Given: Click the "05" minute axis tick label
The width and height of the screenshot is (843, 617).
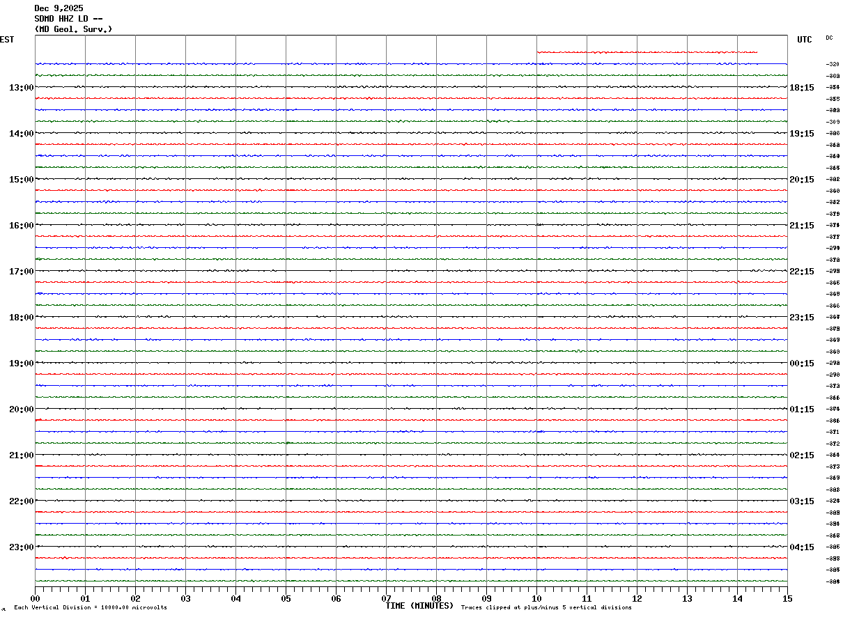Looking at the screenshot, I should [286, 599].
